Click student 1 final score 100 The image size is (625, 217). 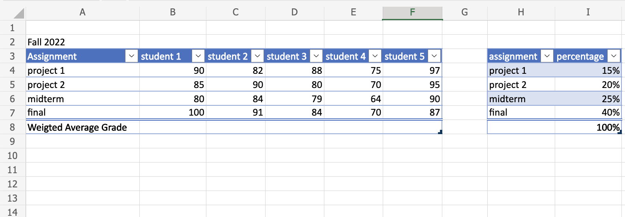pos(173,112)
